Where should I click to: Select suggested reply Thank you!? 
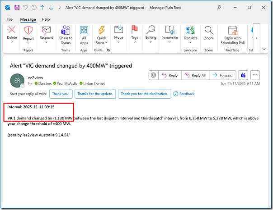61,94
